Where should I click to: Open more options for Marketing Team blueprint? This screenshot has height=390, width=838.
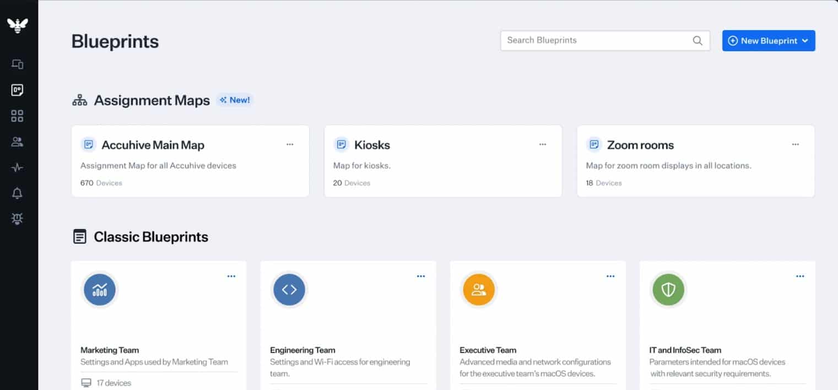pyautogui.click(x=231, y=277)
